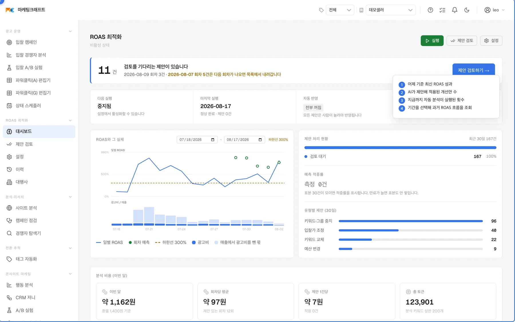Click the 전부 꺼짐 status badge
This screenshot has height=322, width=515.
(313, 108)
